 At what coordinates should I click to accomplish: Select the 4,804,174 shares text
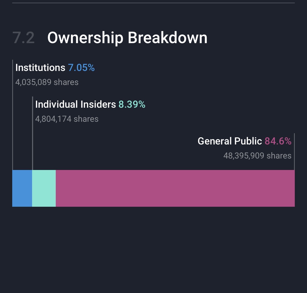67,119
